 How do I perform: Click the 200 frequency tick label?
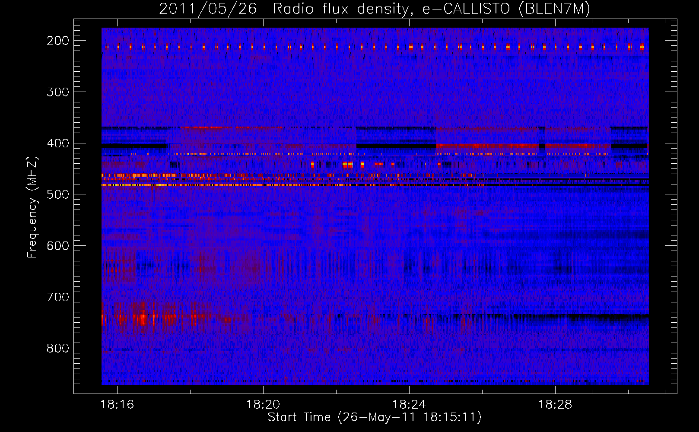tap(58, 41)
